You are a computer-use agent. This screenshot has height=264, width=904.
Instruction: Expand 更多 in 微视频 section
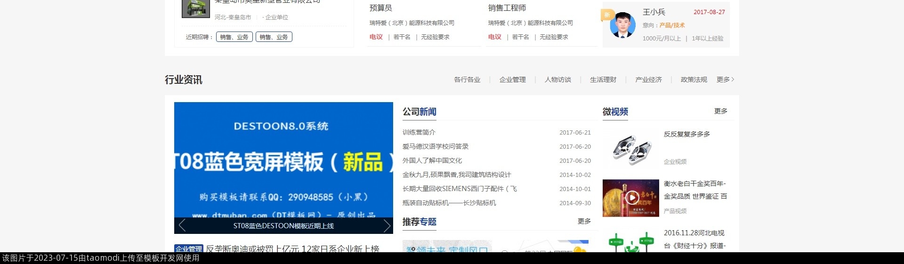coord(720,111)
